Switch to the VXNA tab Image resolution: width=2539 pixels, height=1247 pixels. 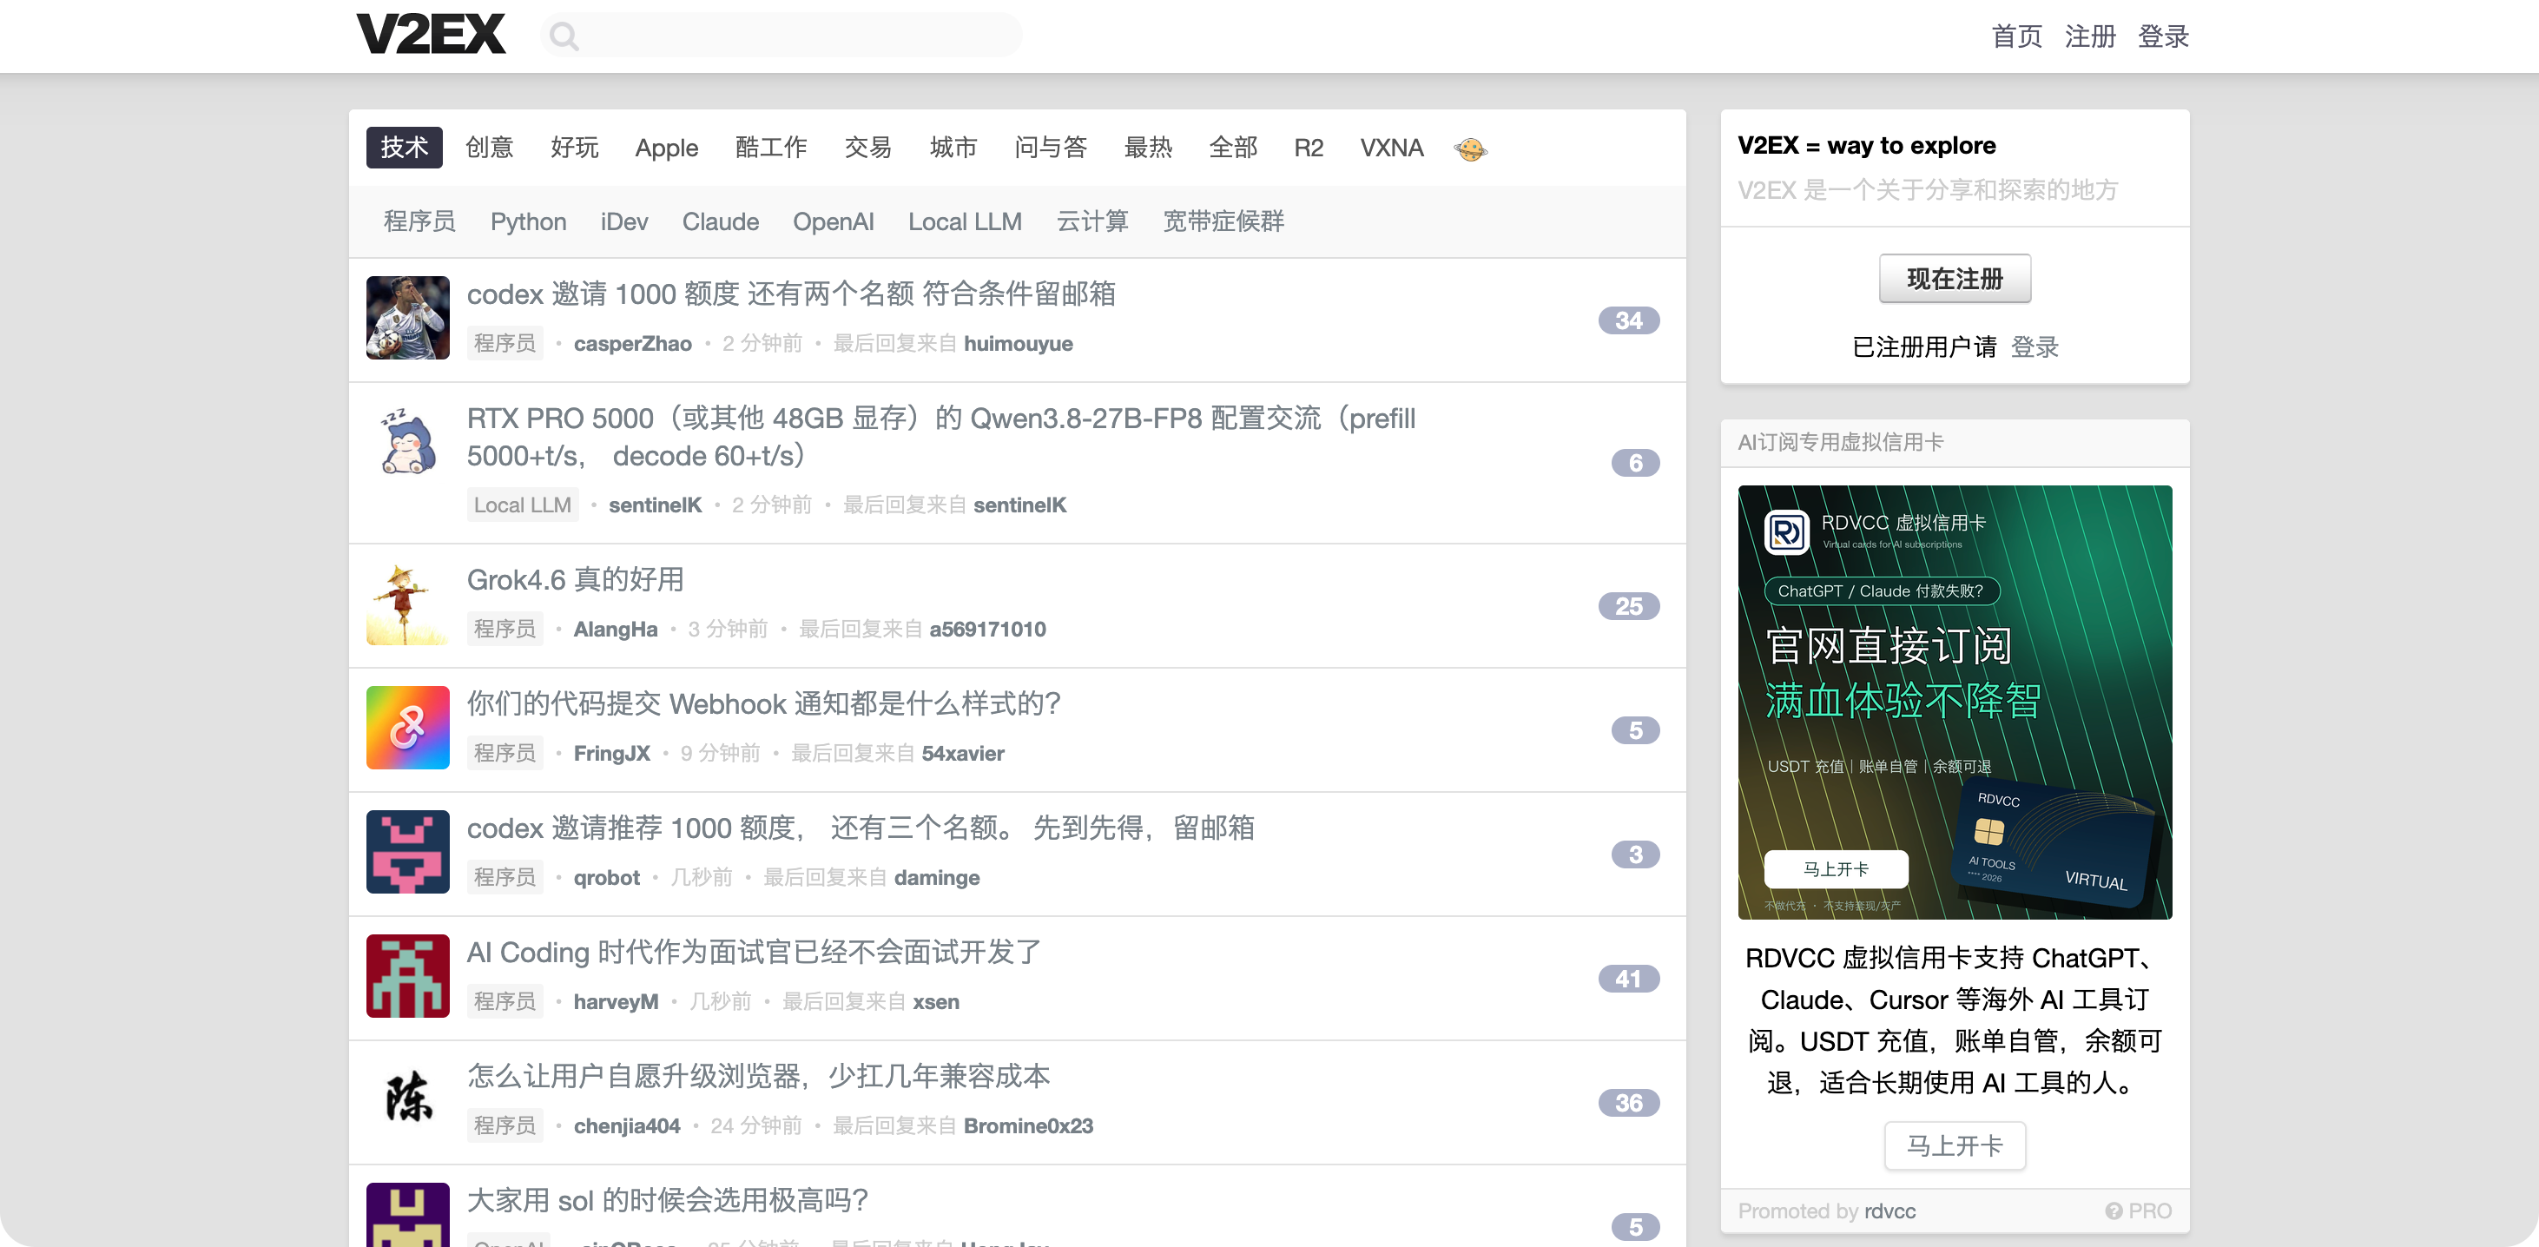[1391, 148]
